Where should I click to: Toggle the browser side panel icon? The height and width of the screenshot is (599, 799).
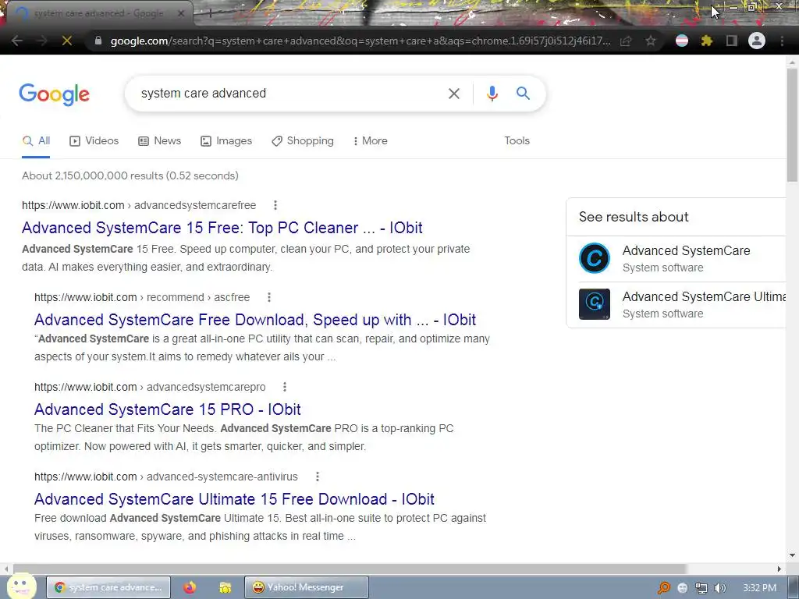click(x=732, y=41)
